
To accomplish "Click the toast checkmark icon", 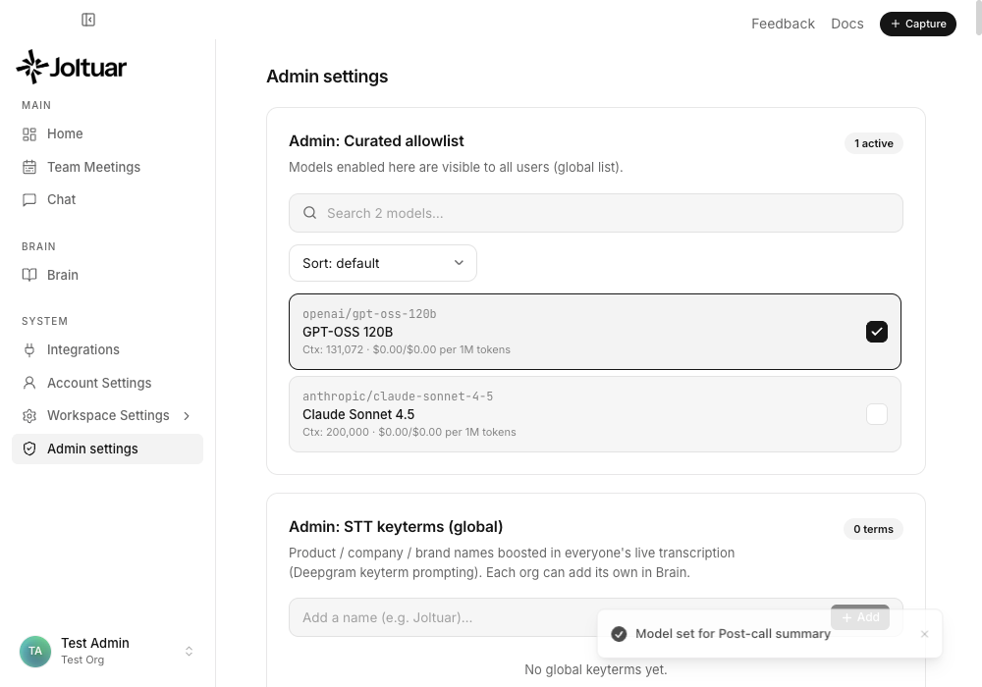I will [x=619, y=634].
